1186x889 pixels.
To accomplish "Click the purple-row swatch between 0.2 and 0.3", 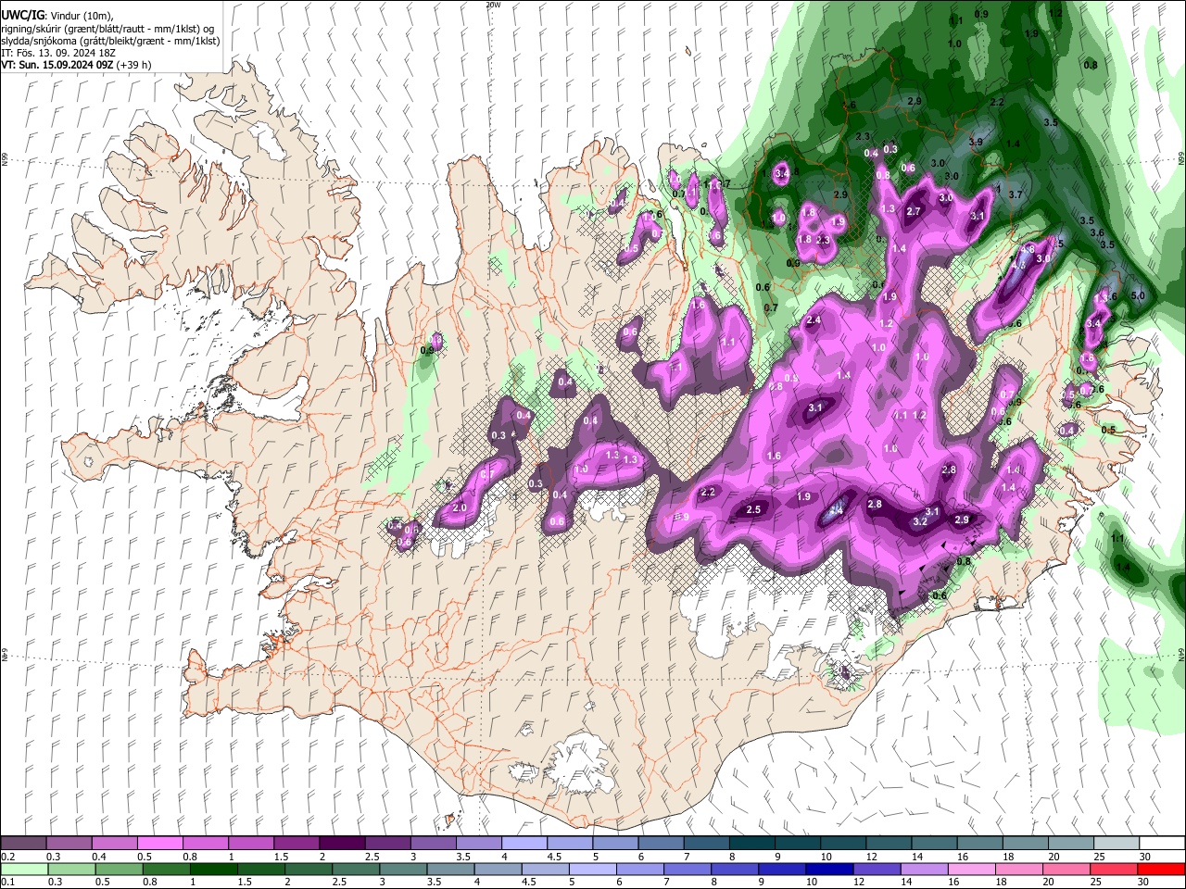I will tap(23, 844).
